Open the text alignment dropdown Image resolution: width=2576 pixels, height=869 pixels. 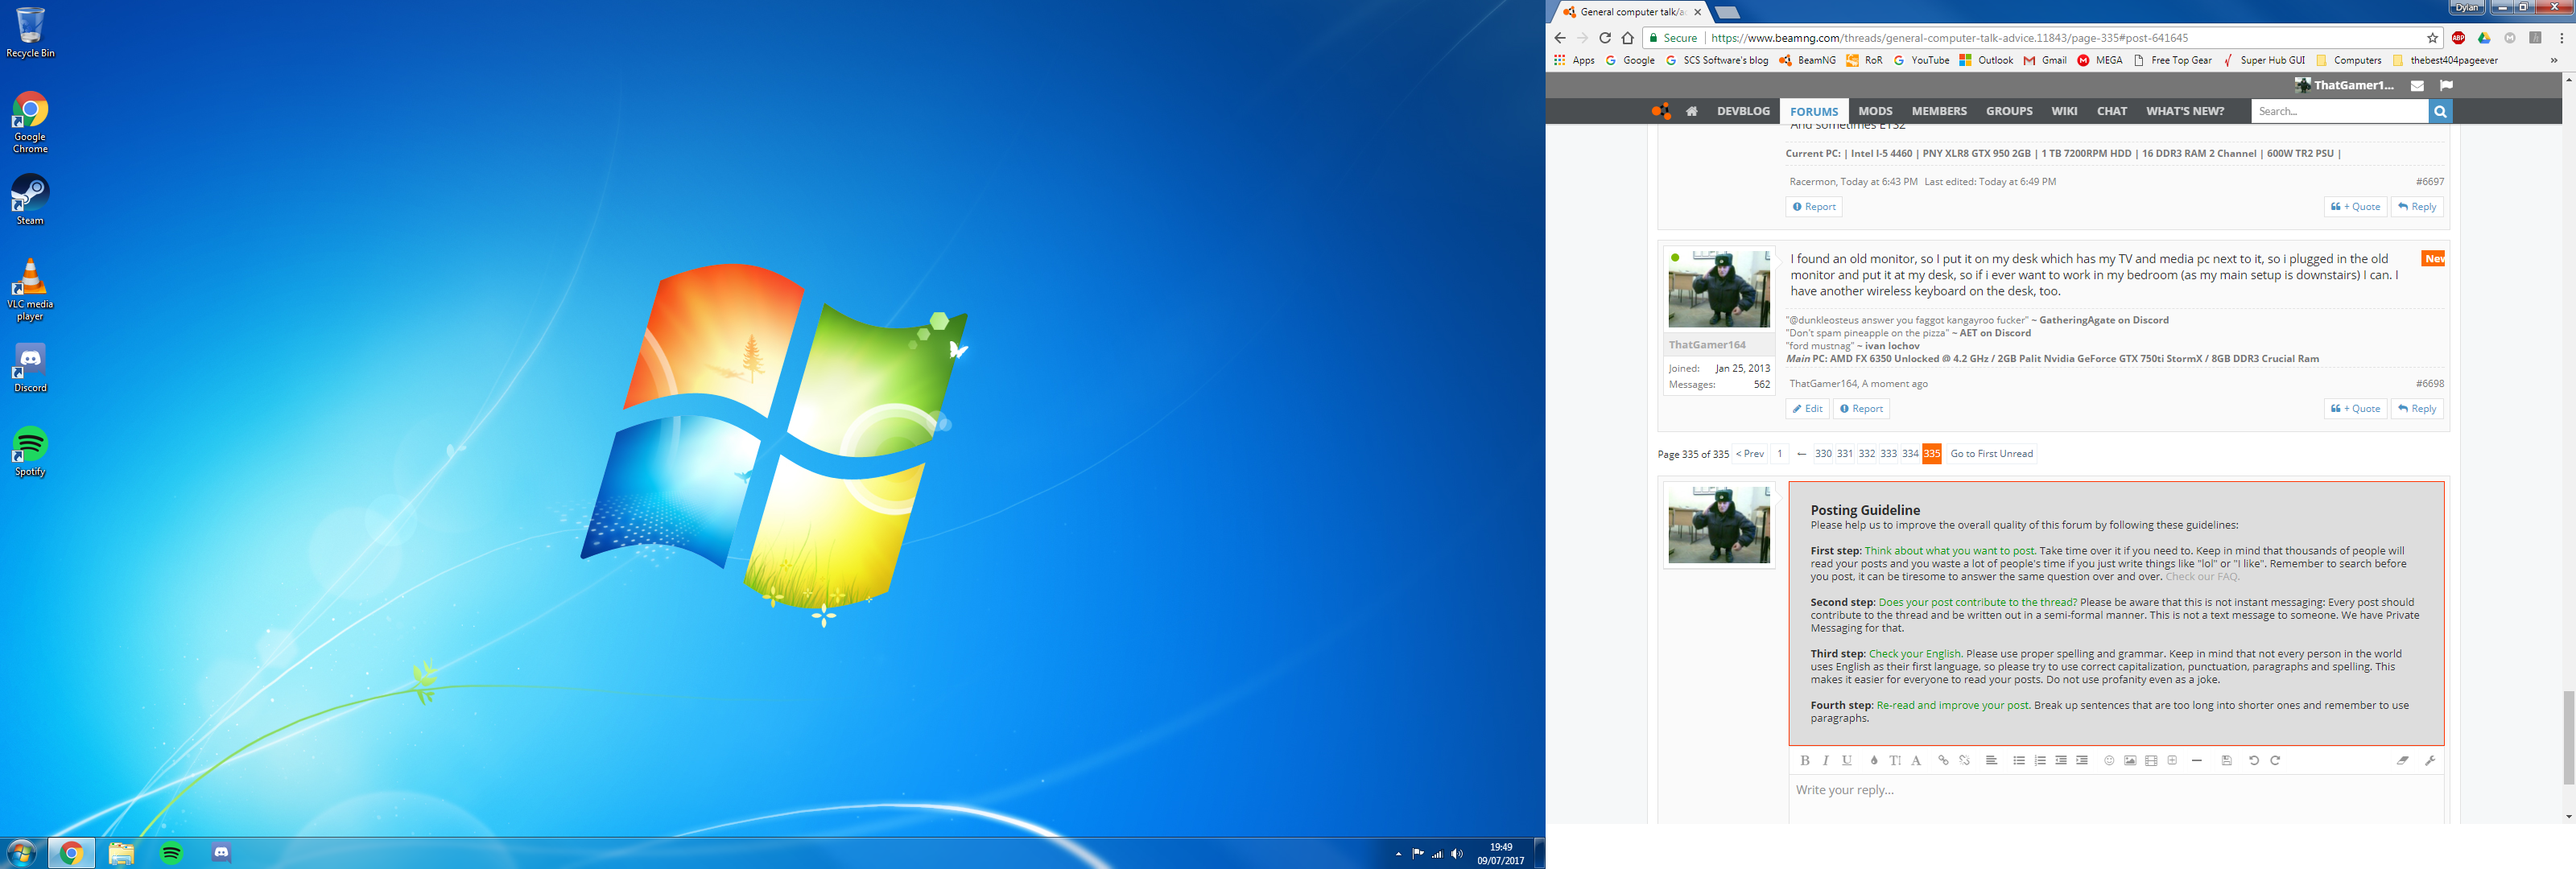click(1991, 760)
